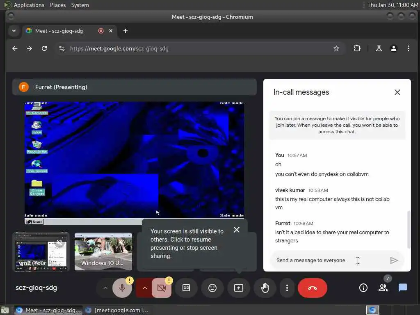Viewport: 420px width, 315px height.
Task: Click the clock Thu Jan 30, 11:00 AM
Action: pos(393,5)
